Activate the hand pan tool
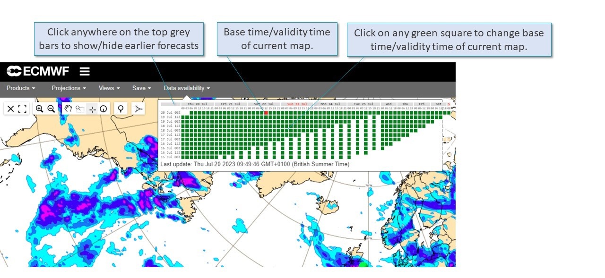The width and height of the screenshot is (605, 278). tap(68, 109)
